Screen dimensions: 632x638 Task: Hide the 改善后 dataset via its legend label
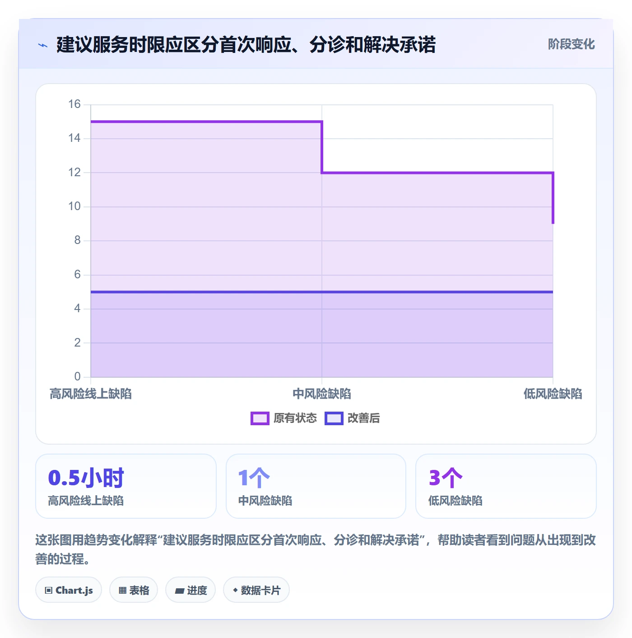[x=364, y=418]
